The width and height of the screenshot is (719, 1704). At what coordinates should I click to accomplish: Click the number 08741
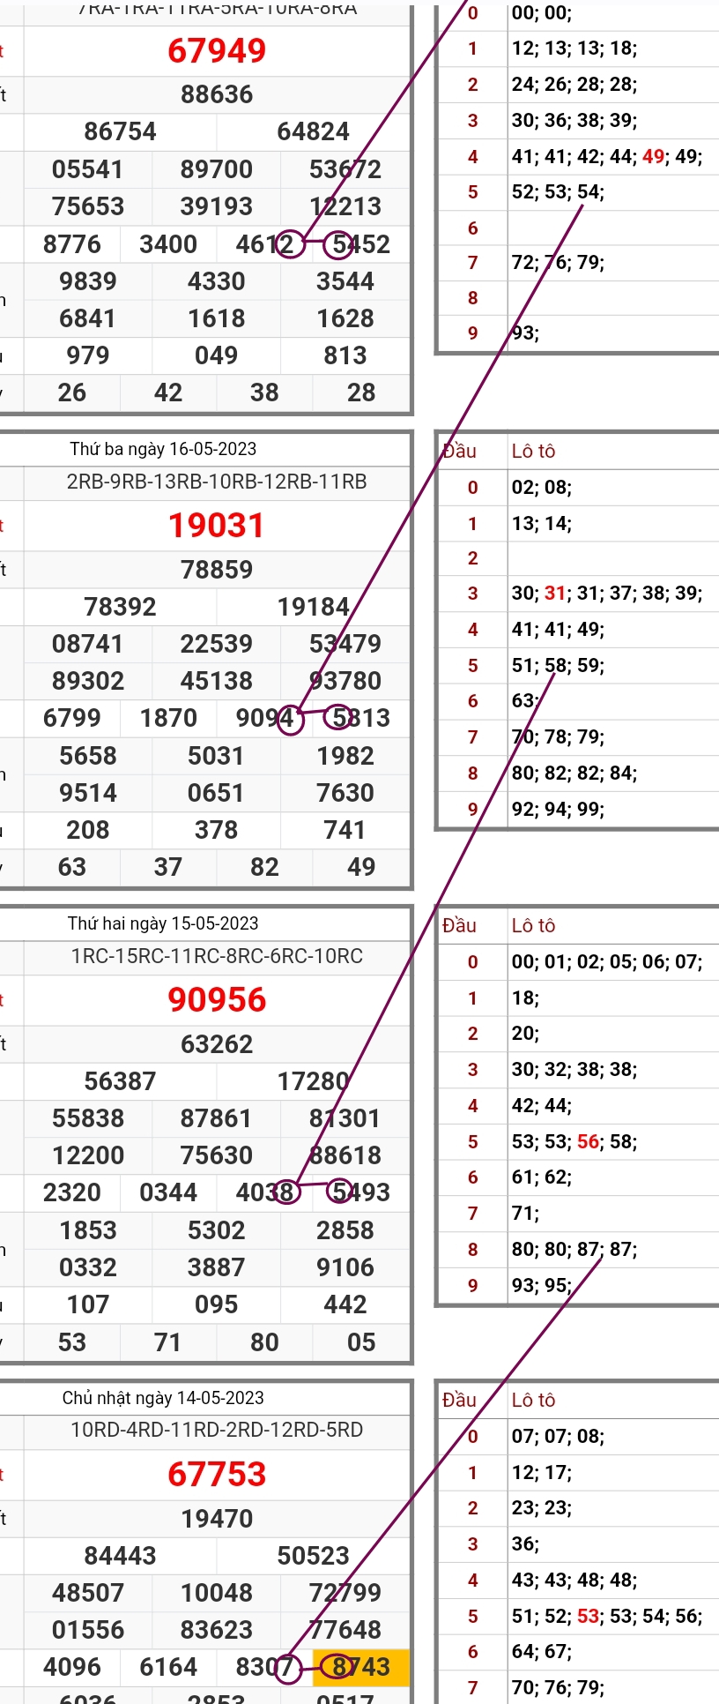pyautogui.click(x=88, y=644)
